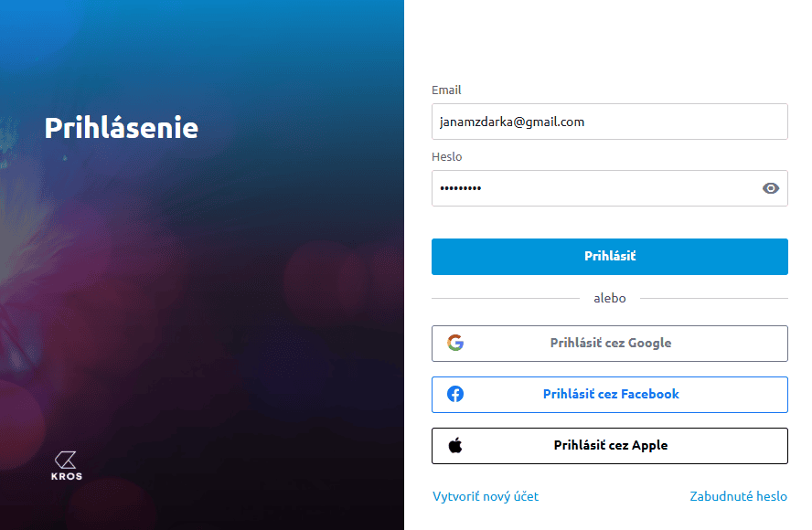Viewport: 812px width, 530px height.
Task: Click the Apple logo icon
Action: [x=455, y=446]
